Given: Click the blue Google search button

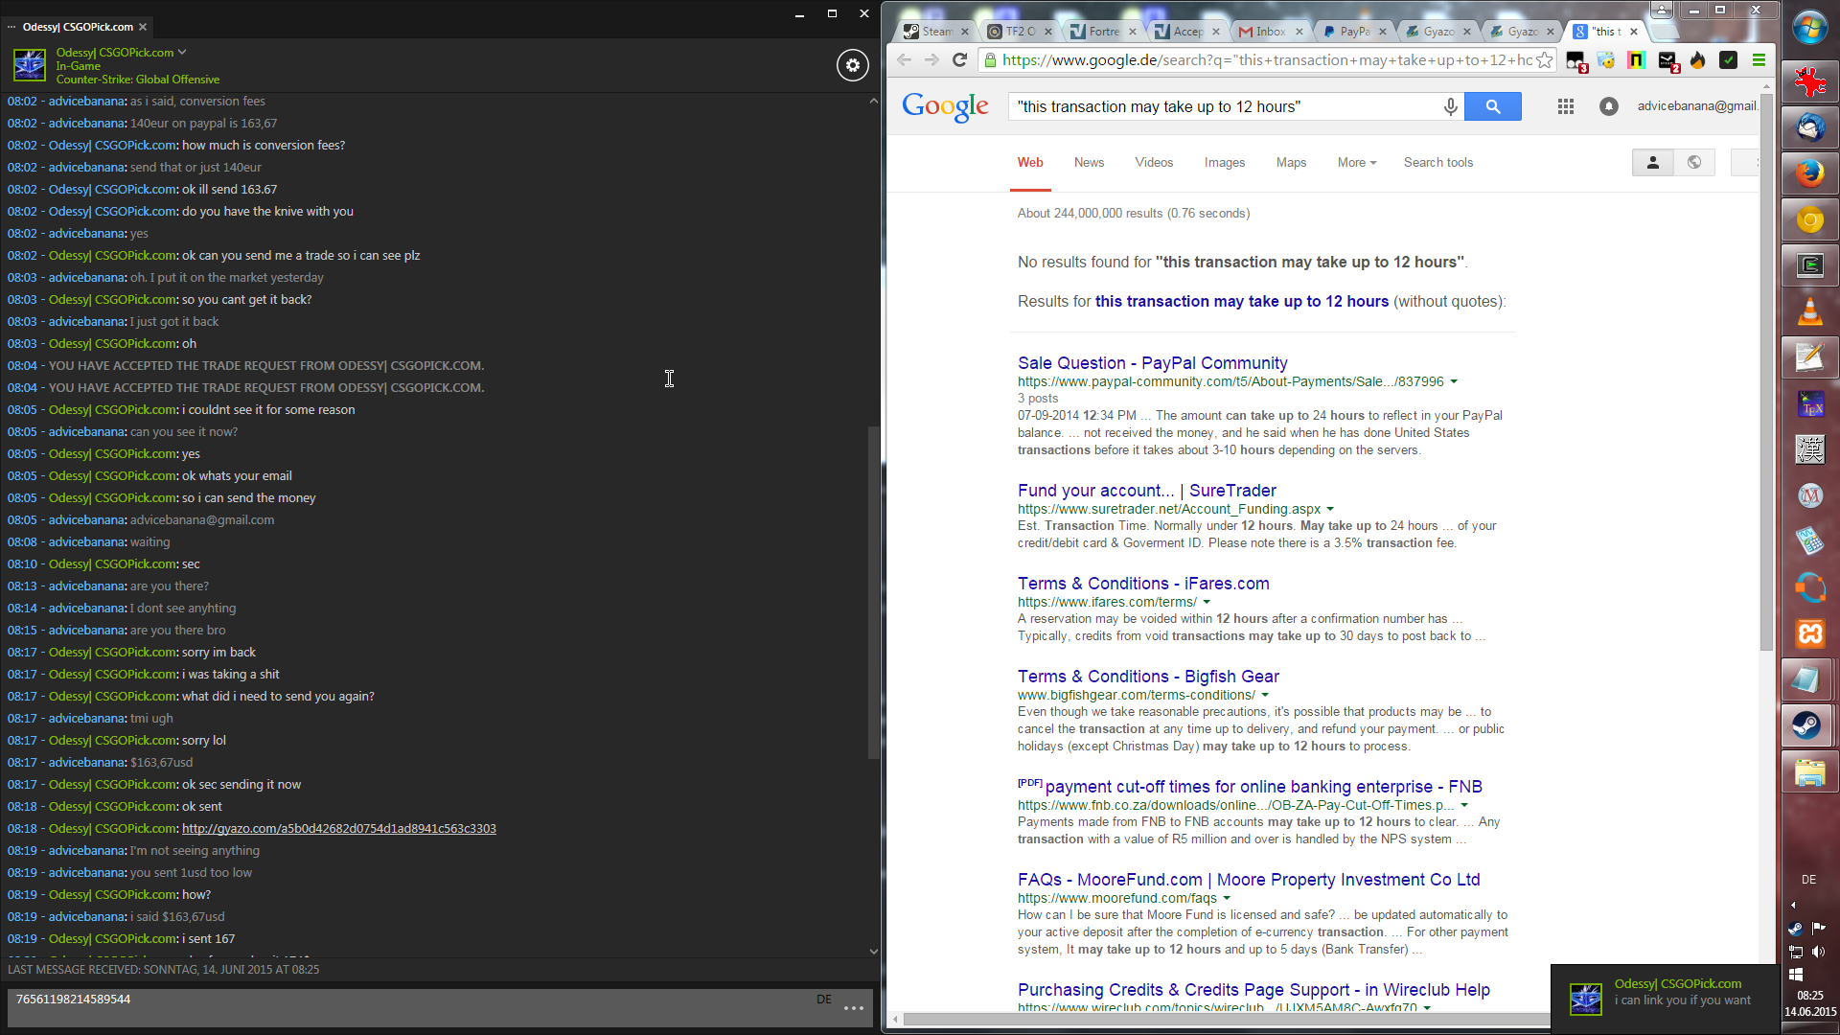Looking at the screenshot, I should click(1492, 106).
